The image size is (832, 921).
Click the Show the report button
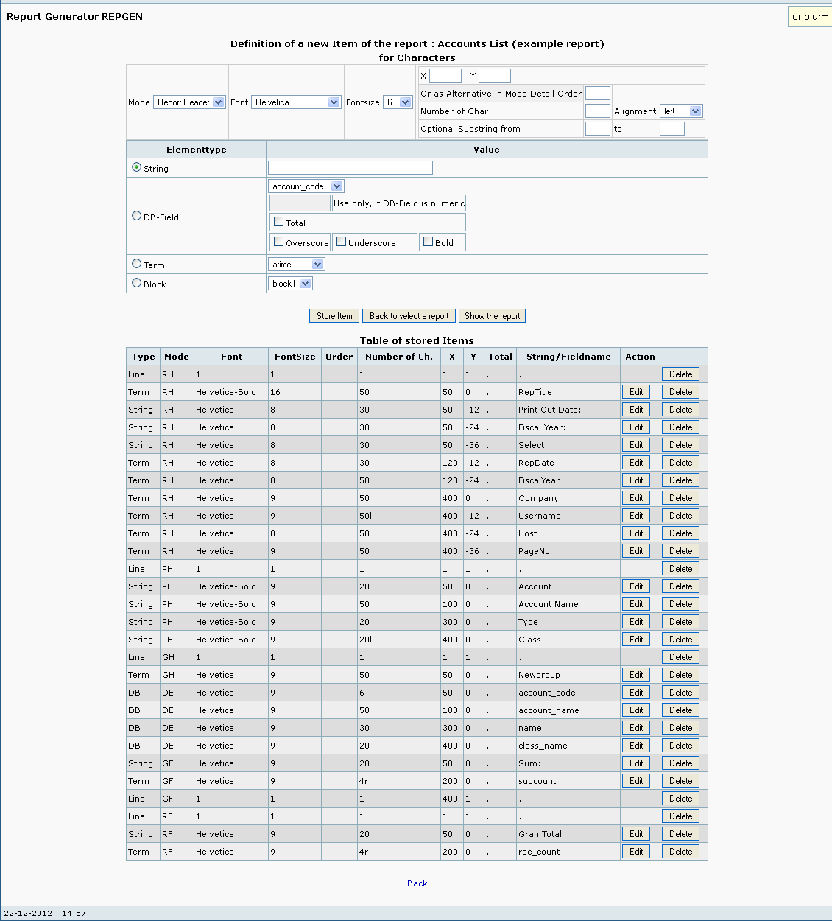492,316
